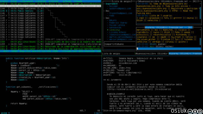Click s:Guardar in mutt top menu
The width and height of the screenshot is (203, 114).
41,1
